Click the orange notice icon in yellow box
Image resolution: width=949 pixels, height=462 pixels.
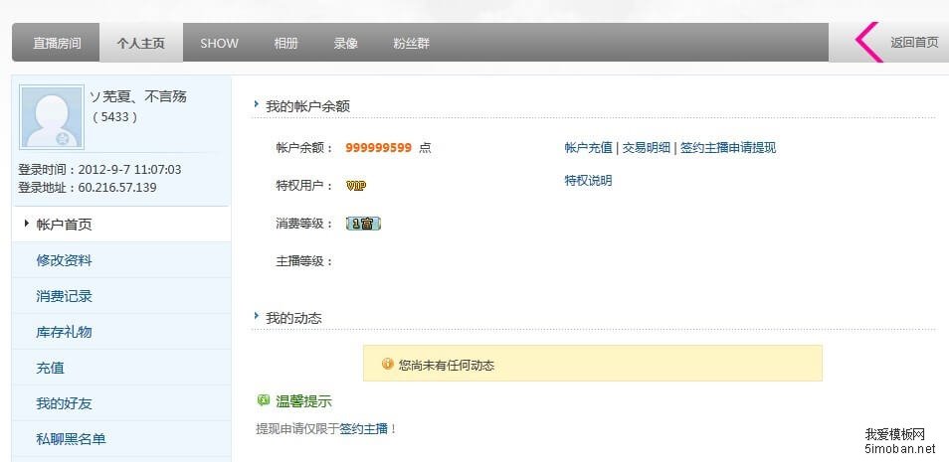point(388,365)
